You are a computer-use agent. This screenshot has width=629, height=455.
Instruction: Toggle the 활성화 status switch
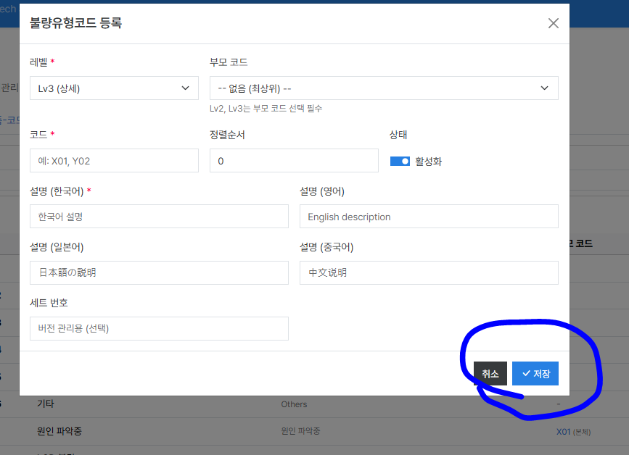click(400, 162)
